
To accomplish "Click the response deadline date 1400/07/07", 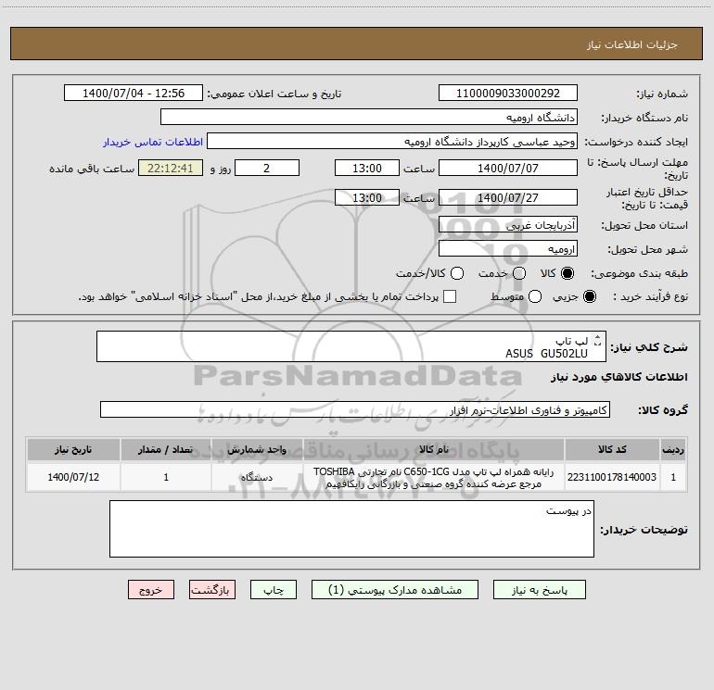I will click(x=508, y=168).
